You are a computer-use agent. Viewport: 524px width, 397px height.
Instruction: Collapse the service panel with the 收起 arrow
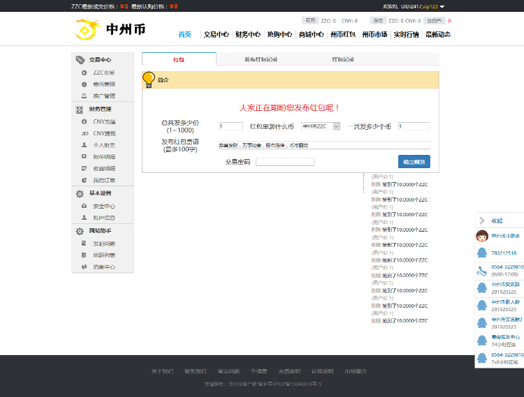tap(482, 220)
